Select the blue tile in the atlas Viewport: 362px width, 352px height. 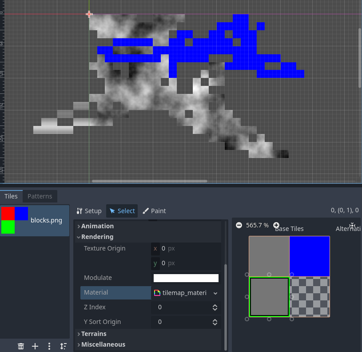pos(309,256)
